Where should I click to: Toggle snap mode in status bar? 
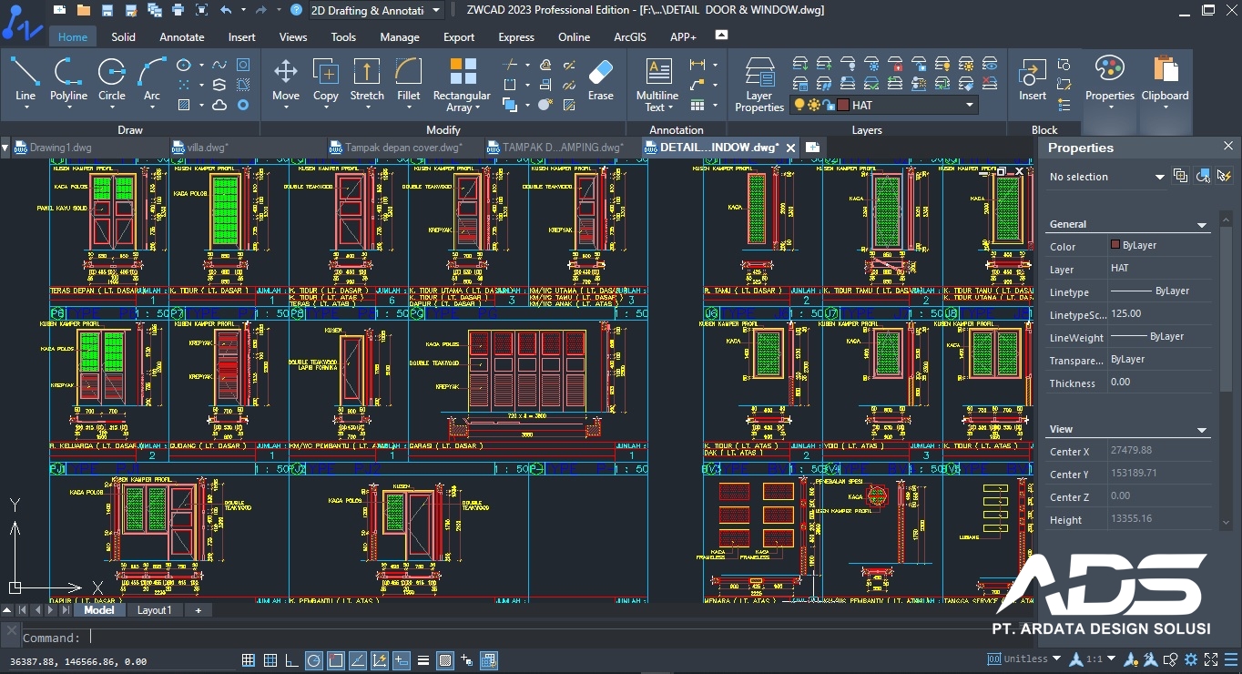[x=249, y=660]
